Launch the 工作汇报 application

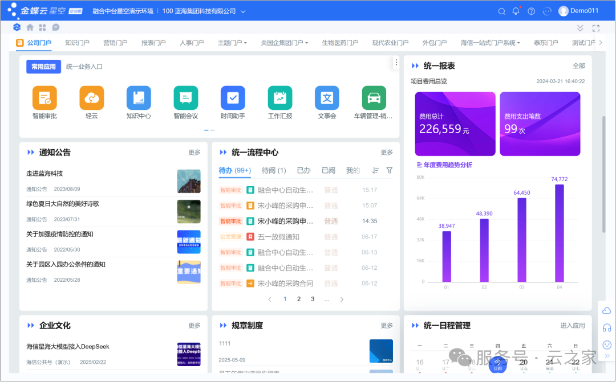pos(279,97)
